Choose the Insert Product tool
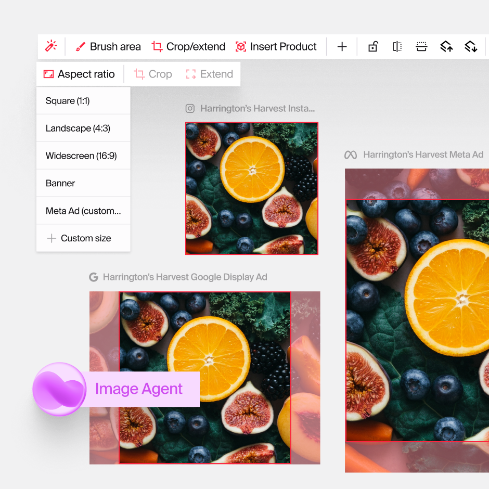The height and width of the screenshot is (489, 489). [x=276, y=46]
